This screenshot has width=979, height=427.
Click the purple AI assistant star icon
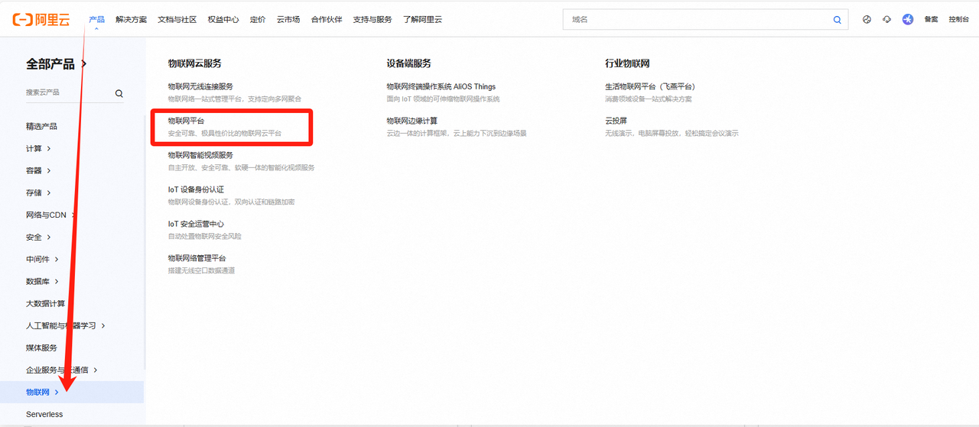pyautogui.click(x=908, y=20)
